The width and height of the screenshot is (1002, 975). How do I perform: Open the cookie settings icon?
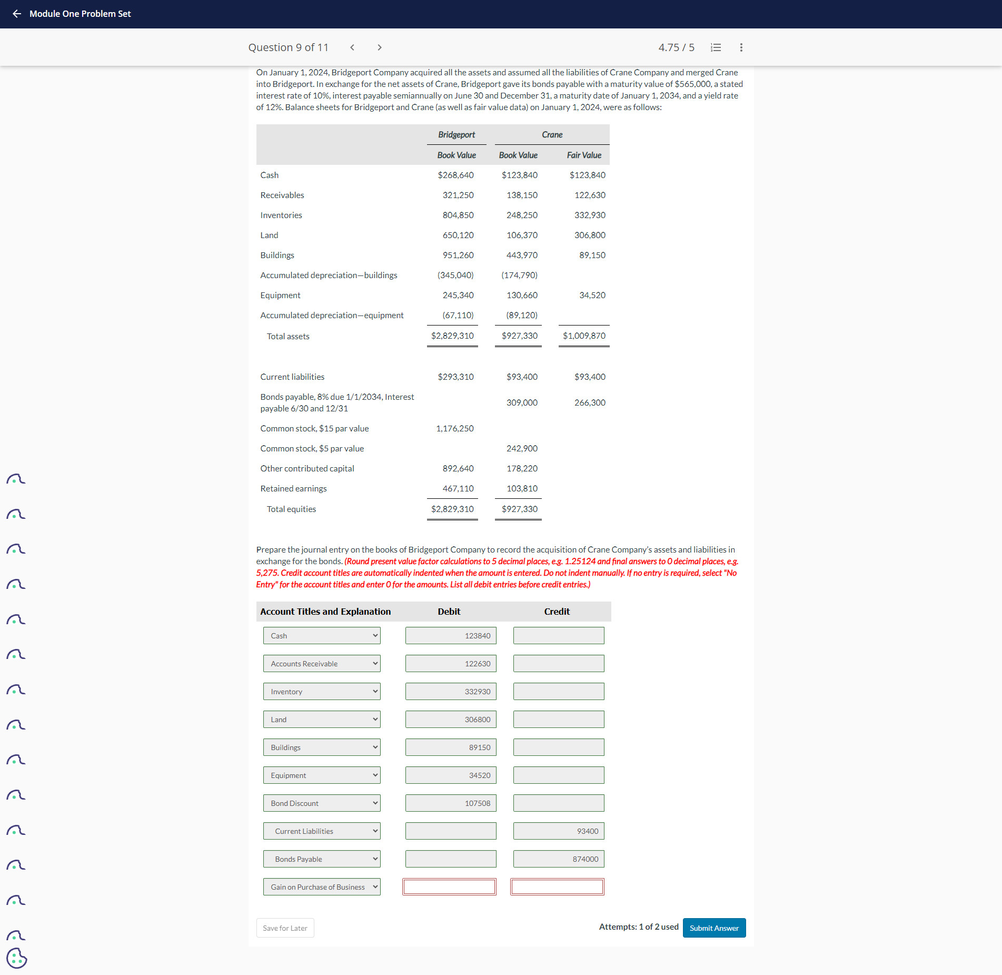click(16, 958)
